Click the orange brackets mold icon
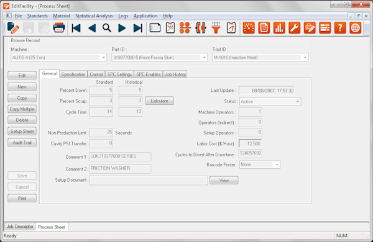The image size is (373, 242). [201, 28]
